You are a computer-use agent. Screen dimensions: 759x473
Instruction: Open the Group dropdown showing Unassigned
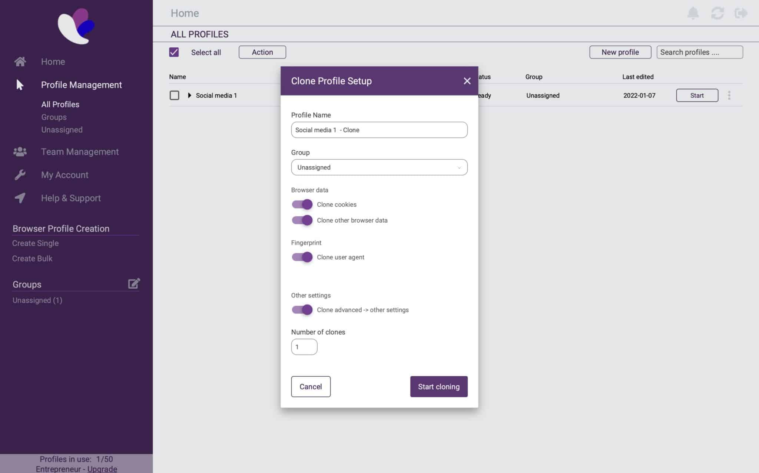click(x=379, y=167)
